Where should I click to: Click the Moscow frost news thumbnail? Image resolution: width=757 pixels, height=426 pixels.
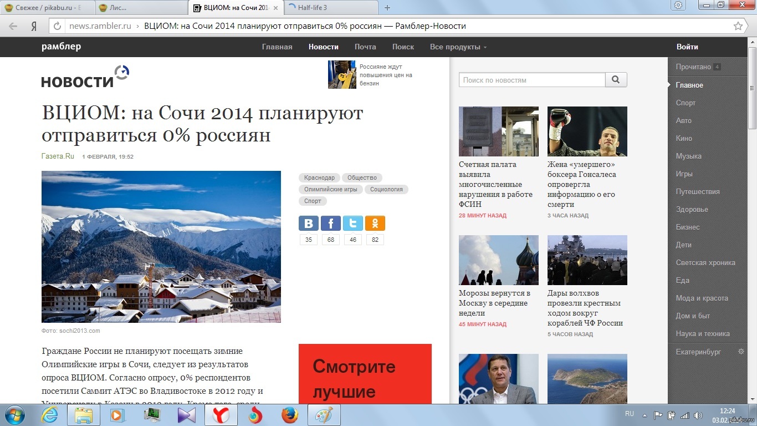click(x=499, y=260)
